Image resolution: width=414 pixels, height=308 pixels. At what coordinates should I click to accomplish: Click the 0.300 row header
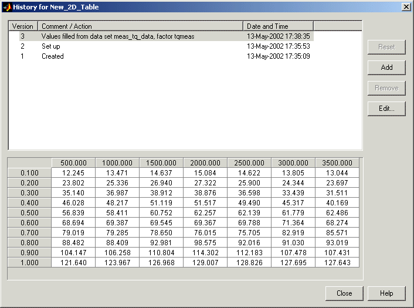tap(29, 193)
